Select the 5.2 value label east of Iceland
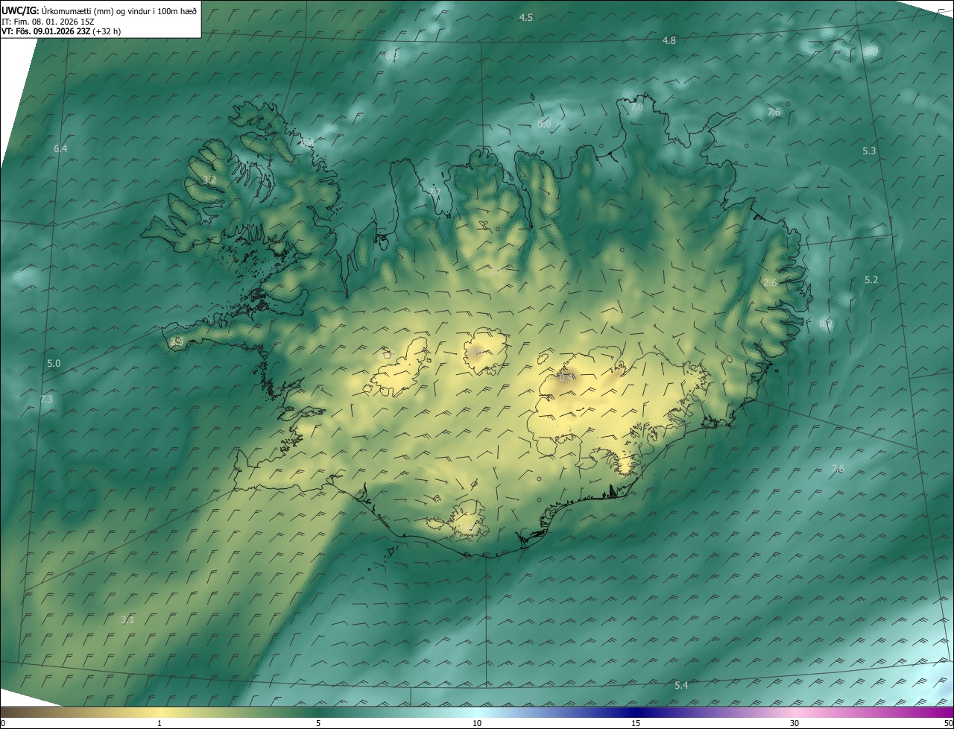 point(871,280)
